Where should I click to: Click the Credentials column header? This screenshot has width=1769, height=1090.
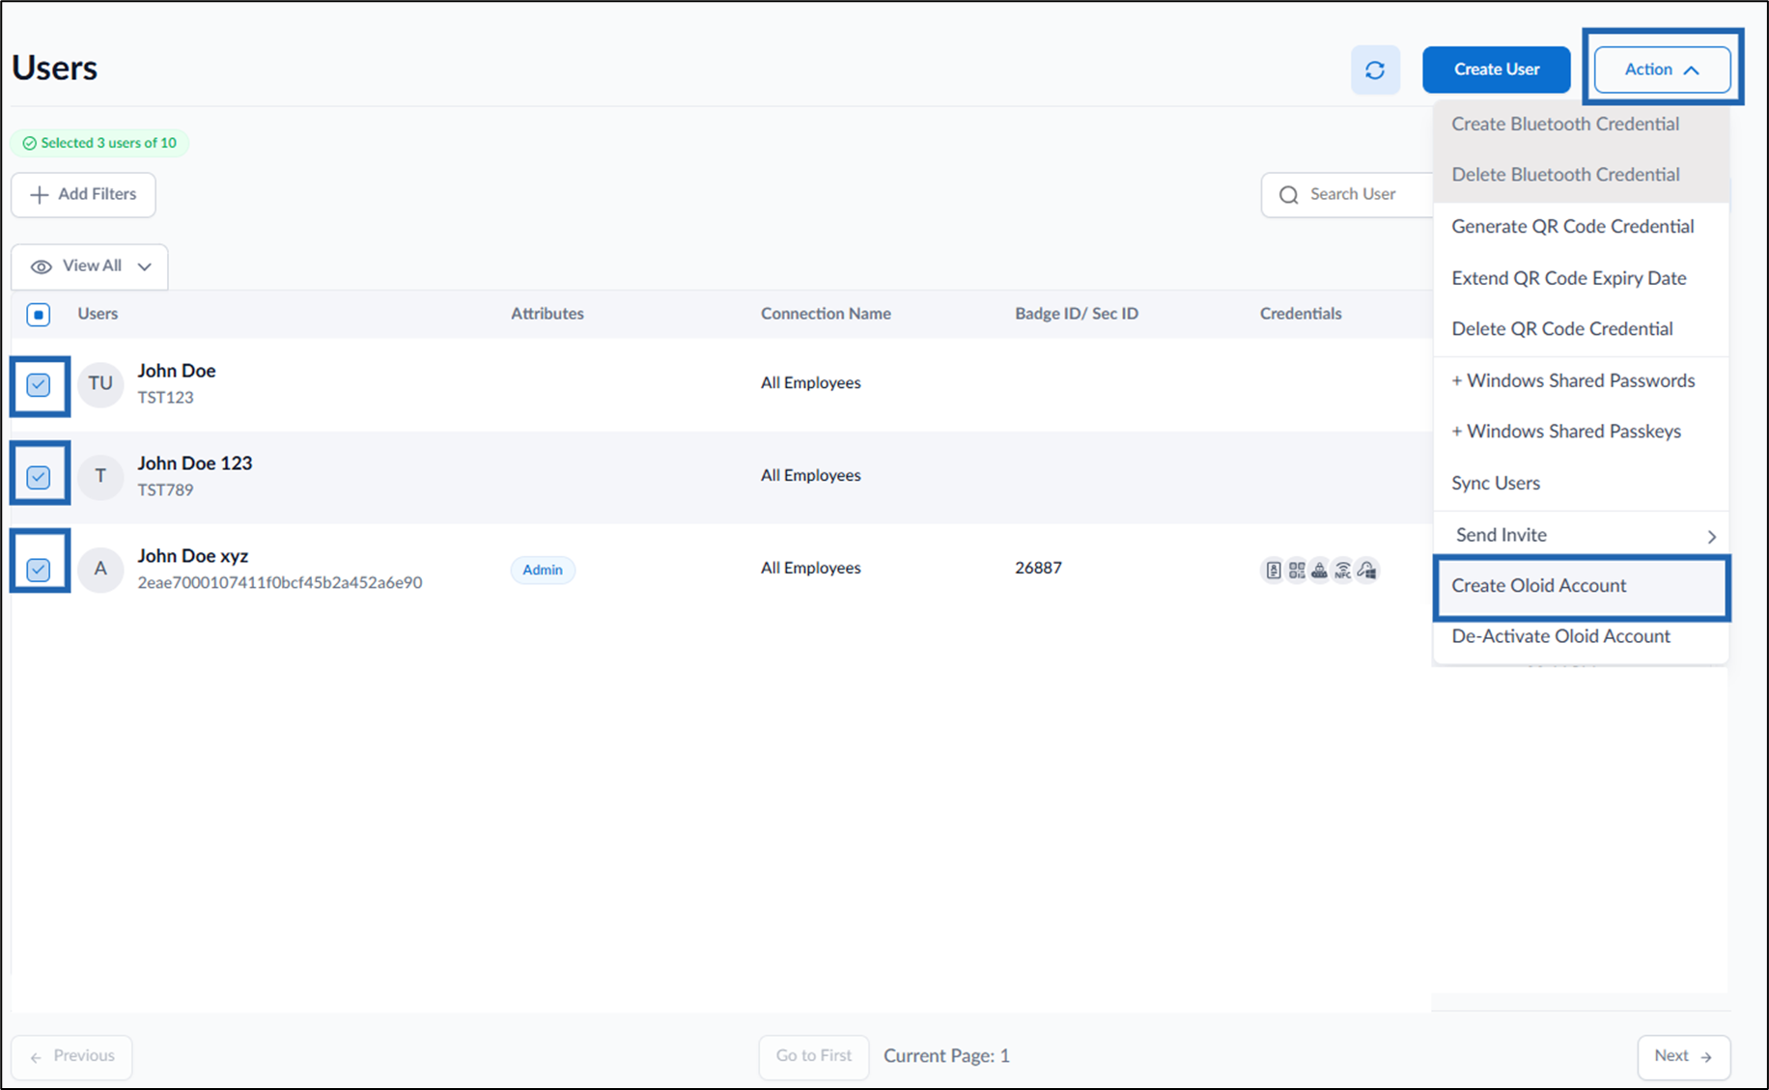coord(1301,314)
